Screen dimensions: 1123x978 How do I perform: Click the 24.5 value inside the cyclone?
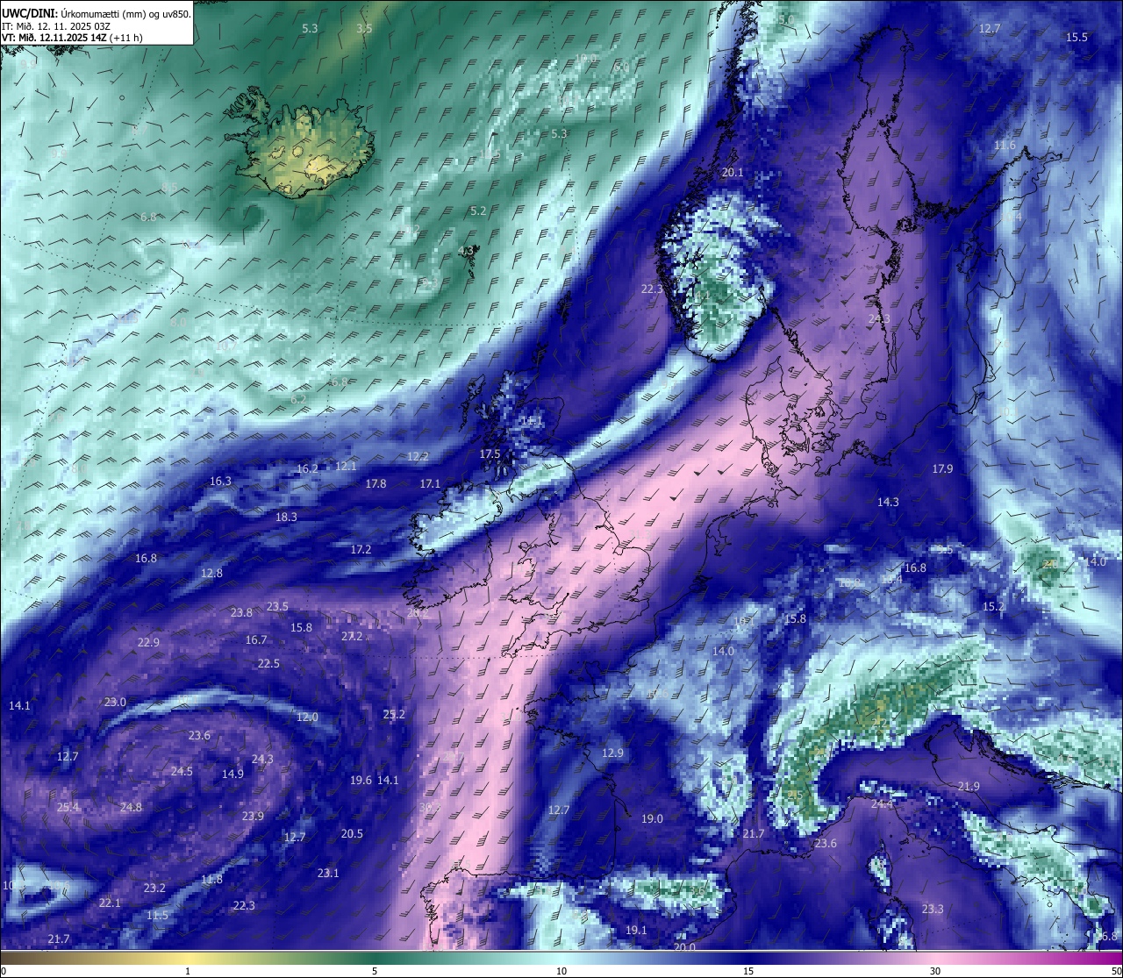click(x=182, y=772)
